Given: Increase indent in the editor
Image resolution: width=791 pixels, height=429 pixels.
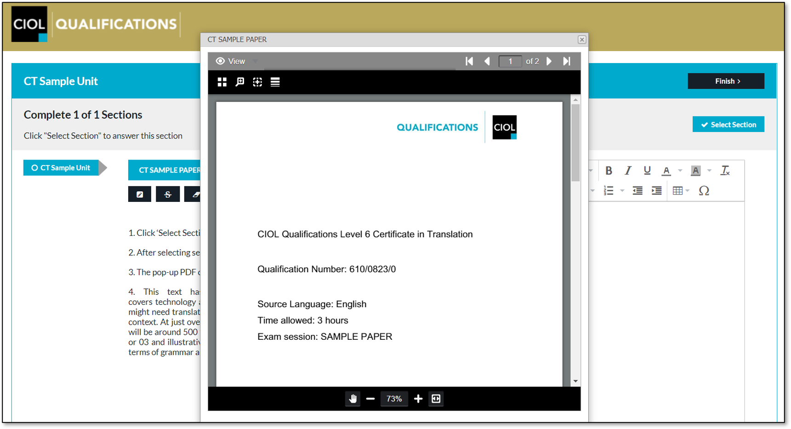Looking at the screenshot, I should click(x=657, y=190).
